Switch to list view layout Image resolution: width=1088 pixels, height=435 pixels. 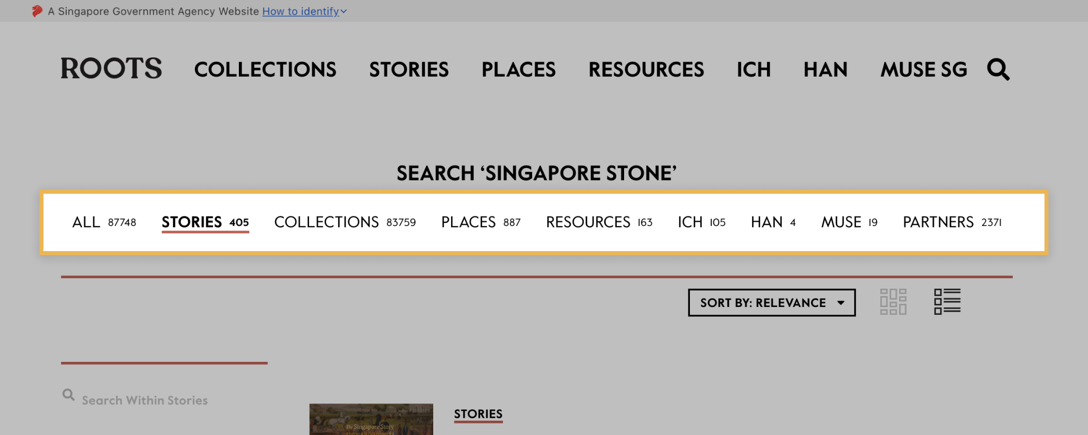click(947, 302)
